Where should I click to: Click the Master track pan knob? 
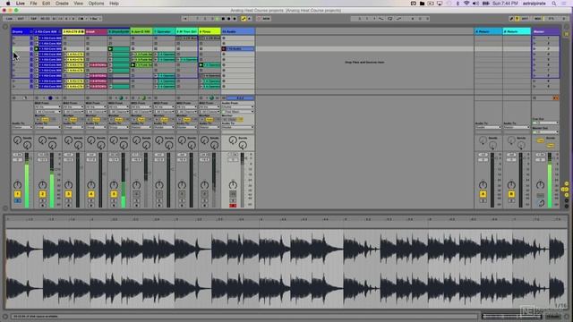pos(540,185)
